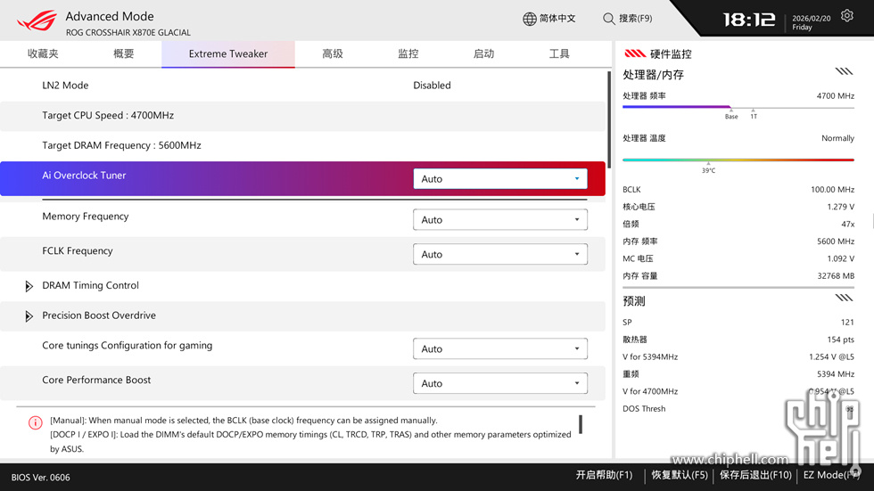Viewport: 874px width, 491px height.
Task: Expand DRAM Timing Control submenu
Action: click(29, 286)
